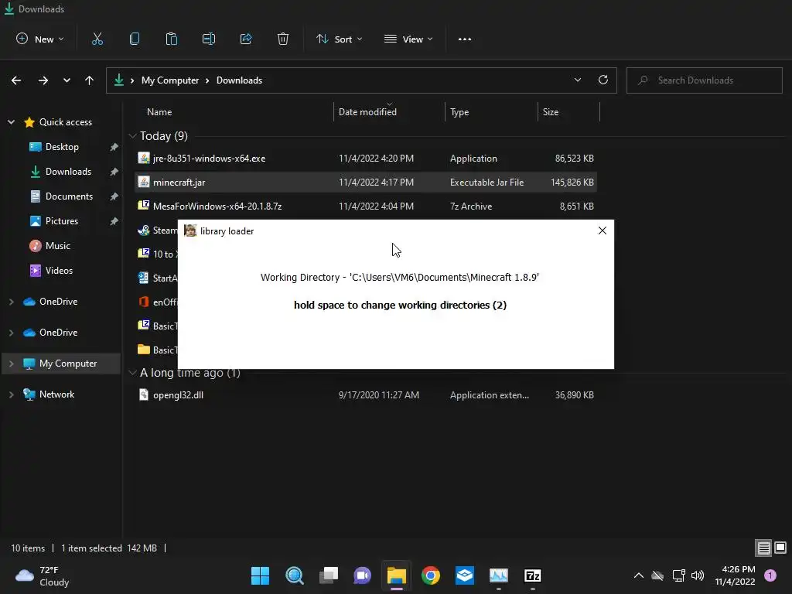Open the 7-Zip app on the taskbar
The image size is (792, 594).
533,575
